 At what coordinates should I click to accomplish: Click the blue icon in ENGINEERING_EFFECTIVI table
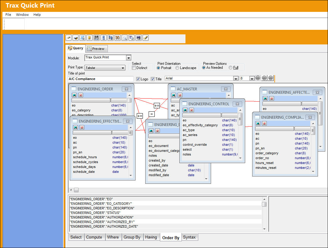[x=76, y=127]
